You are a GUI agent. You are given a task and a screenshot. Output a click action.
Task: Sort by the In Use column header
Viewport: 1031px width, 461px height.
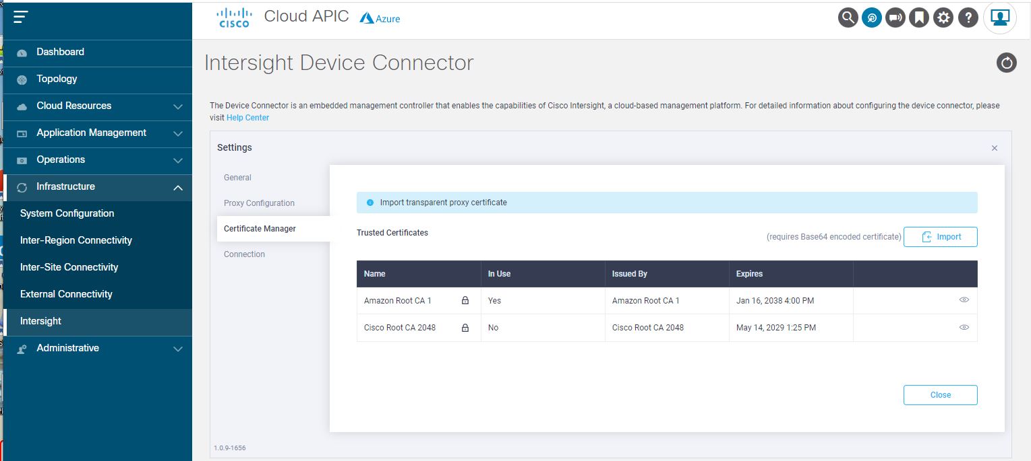point(543,274)
